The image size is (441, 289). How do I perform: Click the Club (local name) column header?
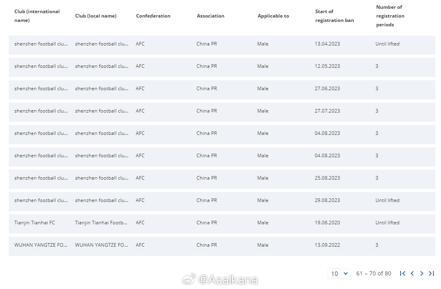pos(95,16)
